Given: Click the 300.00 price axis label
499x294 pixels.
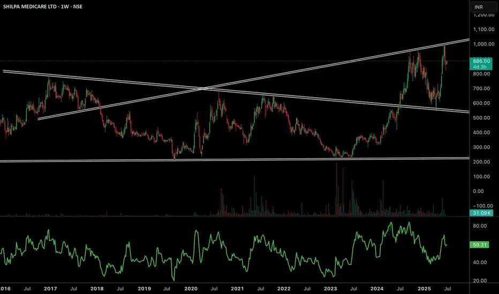Looking at the screenshot, I should [x=481, y=147].
